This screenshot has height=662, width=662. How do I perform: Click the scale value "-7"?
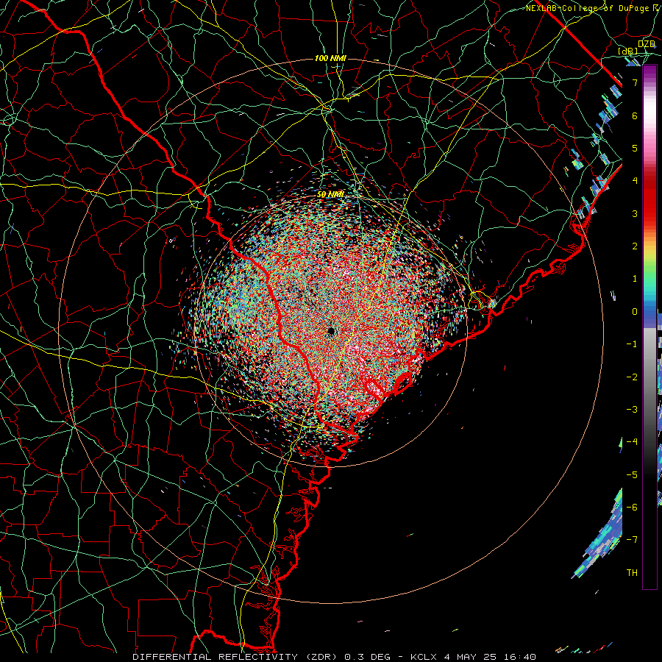point(632,540)
